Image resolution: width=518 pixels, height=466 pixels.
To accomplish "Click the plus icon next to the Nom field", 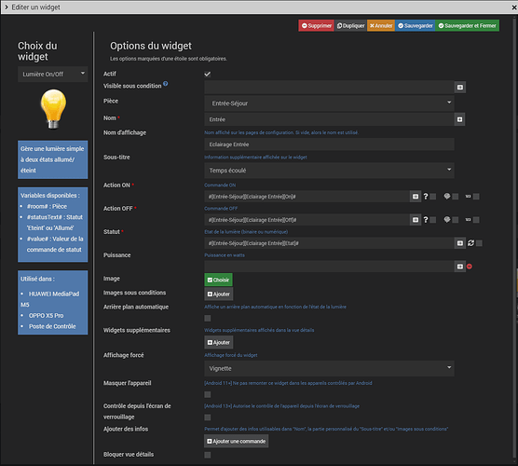I will pyautogui.click(x=459, y=119).
